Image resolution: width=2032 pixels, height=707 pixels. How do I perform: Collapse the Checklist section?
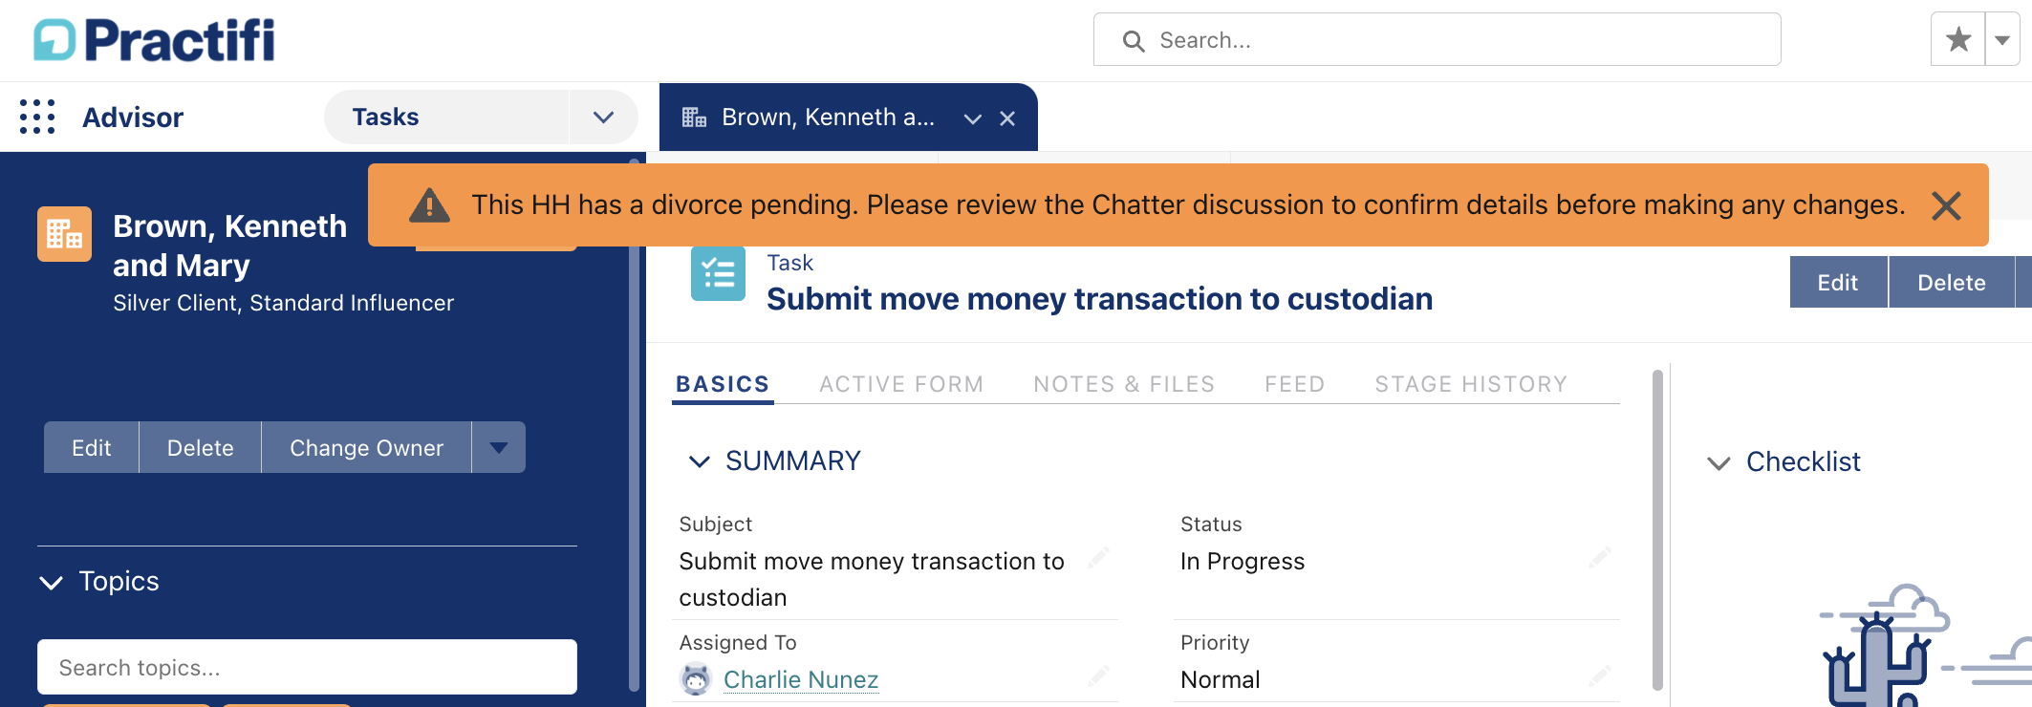1719,463
